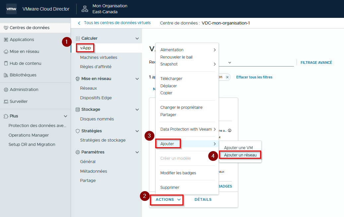
Task: Select Changer le propriétaire
Action: pos(181,108)
